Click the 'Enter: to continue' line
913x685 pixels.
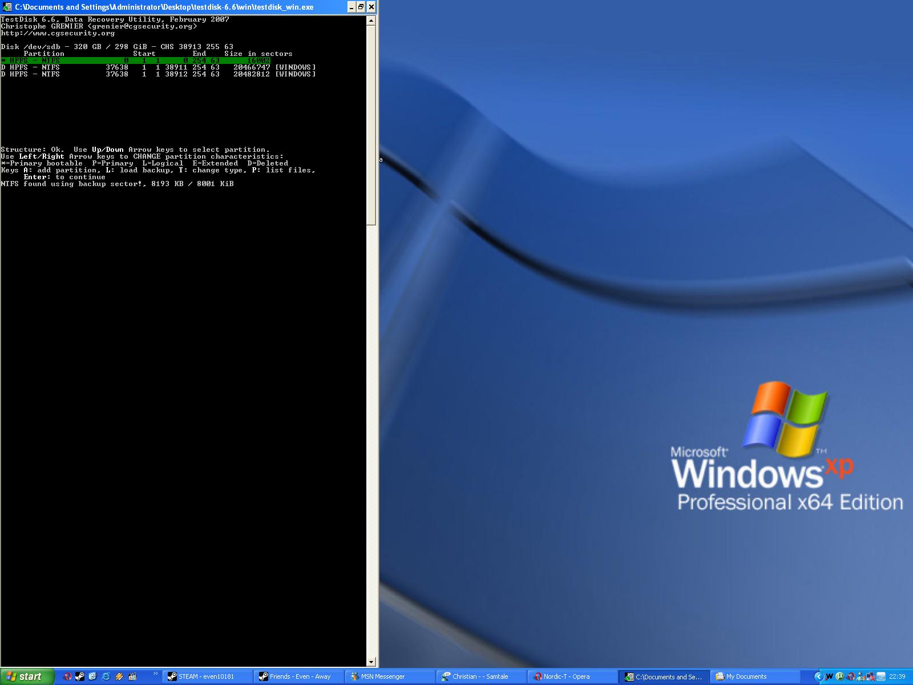64,177
